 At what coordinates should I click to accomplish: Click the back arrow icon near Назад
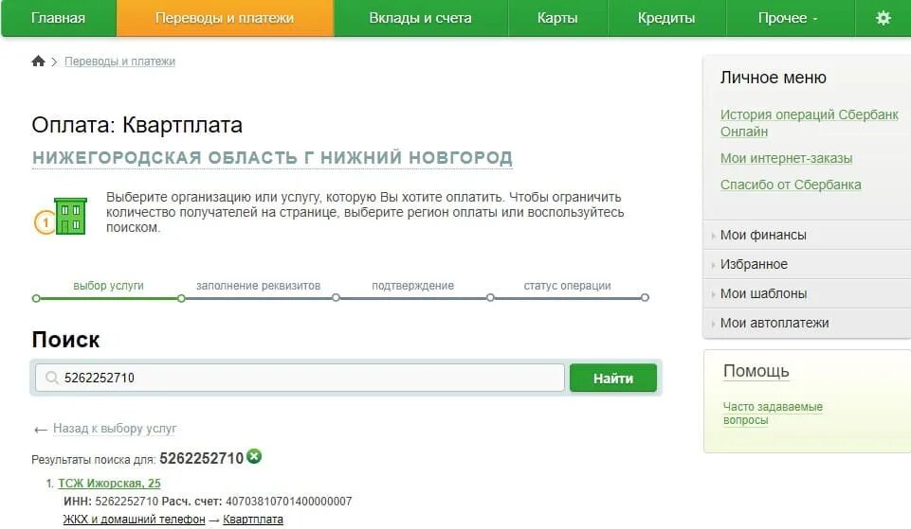pos(40,430)
